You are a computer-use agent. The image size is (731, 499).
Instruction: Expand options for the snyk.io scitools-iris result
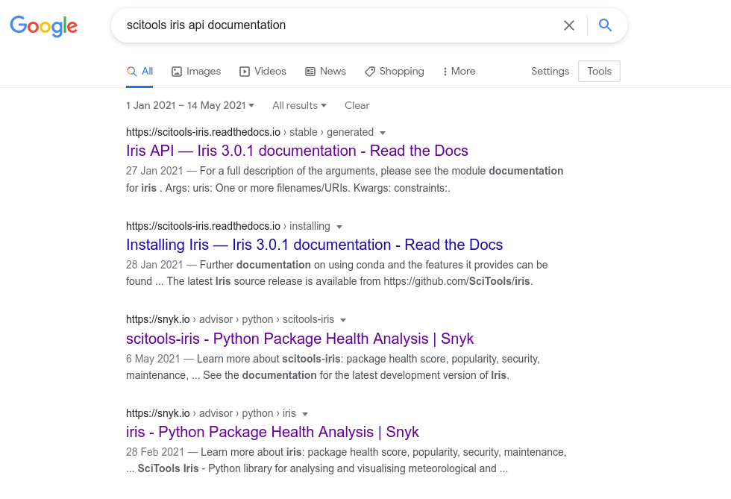[343, 319]
